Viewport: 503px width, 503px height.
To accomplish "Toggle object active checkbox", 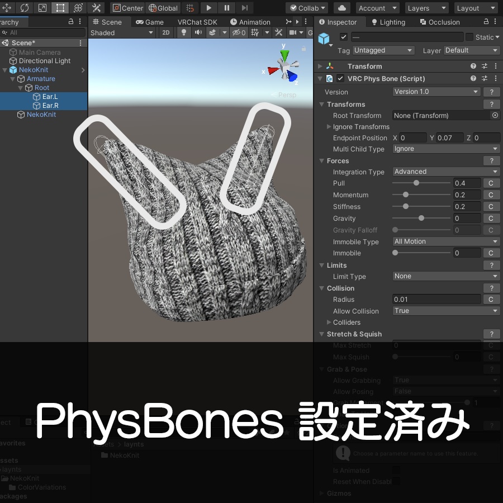I will tap(344, 37).
